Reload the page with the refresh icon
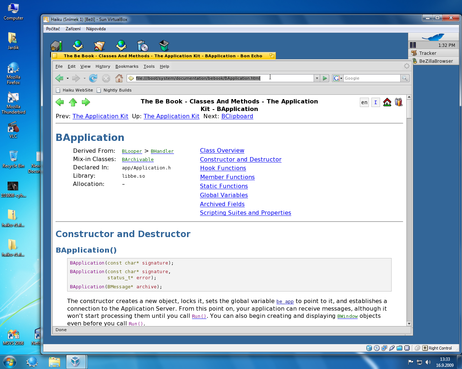Image resolution: width=462 pixels, height=369 pixels. [x=93, y=78]
